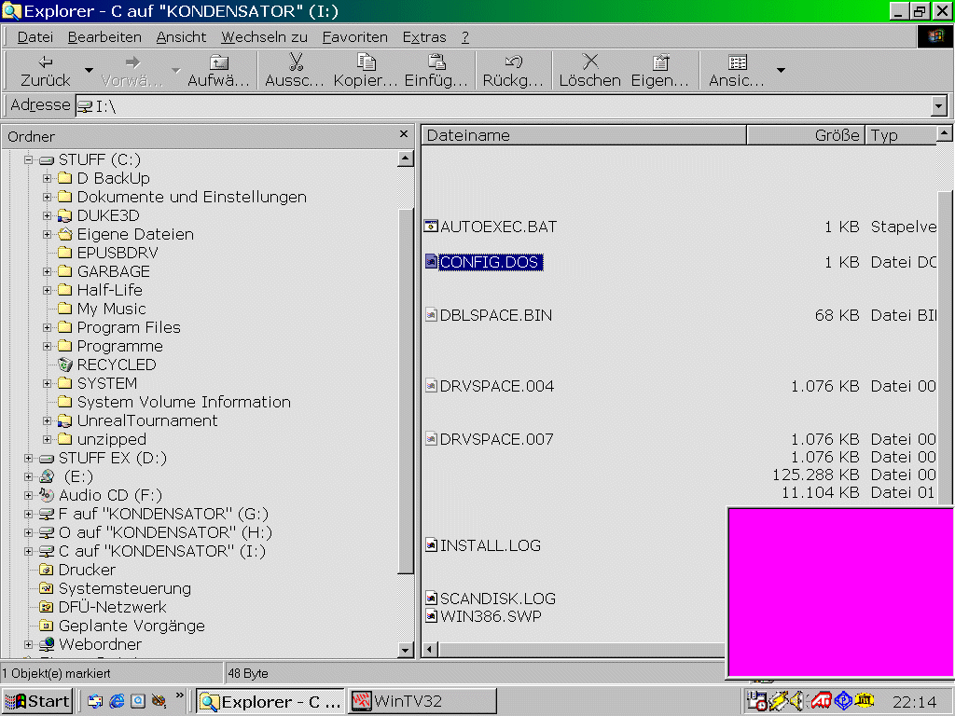955x716 pixels.
Task: Open the address bar dropdown list
Action: coord(939,106)
